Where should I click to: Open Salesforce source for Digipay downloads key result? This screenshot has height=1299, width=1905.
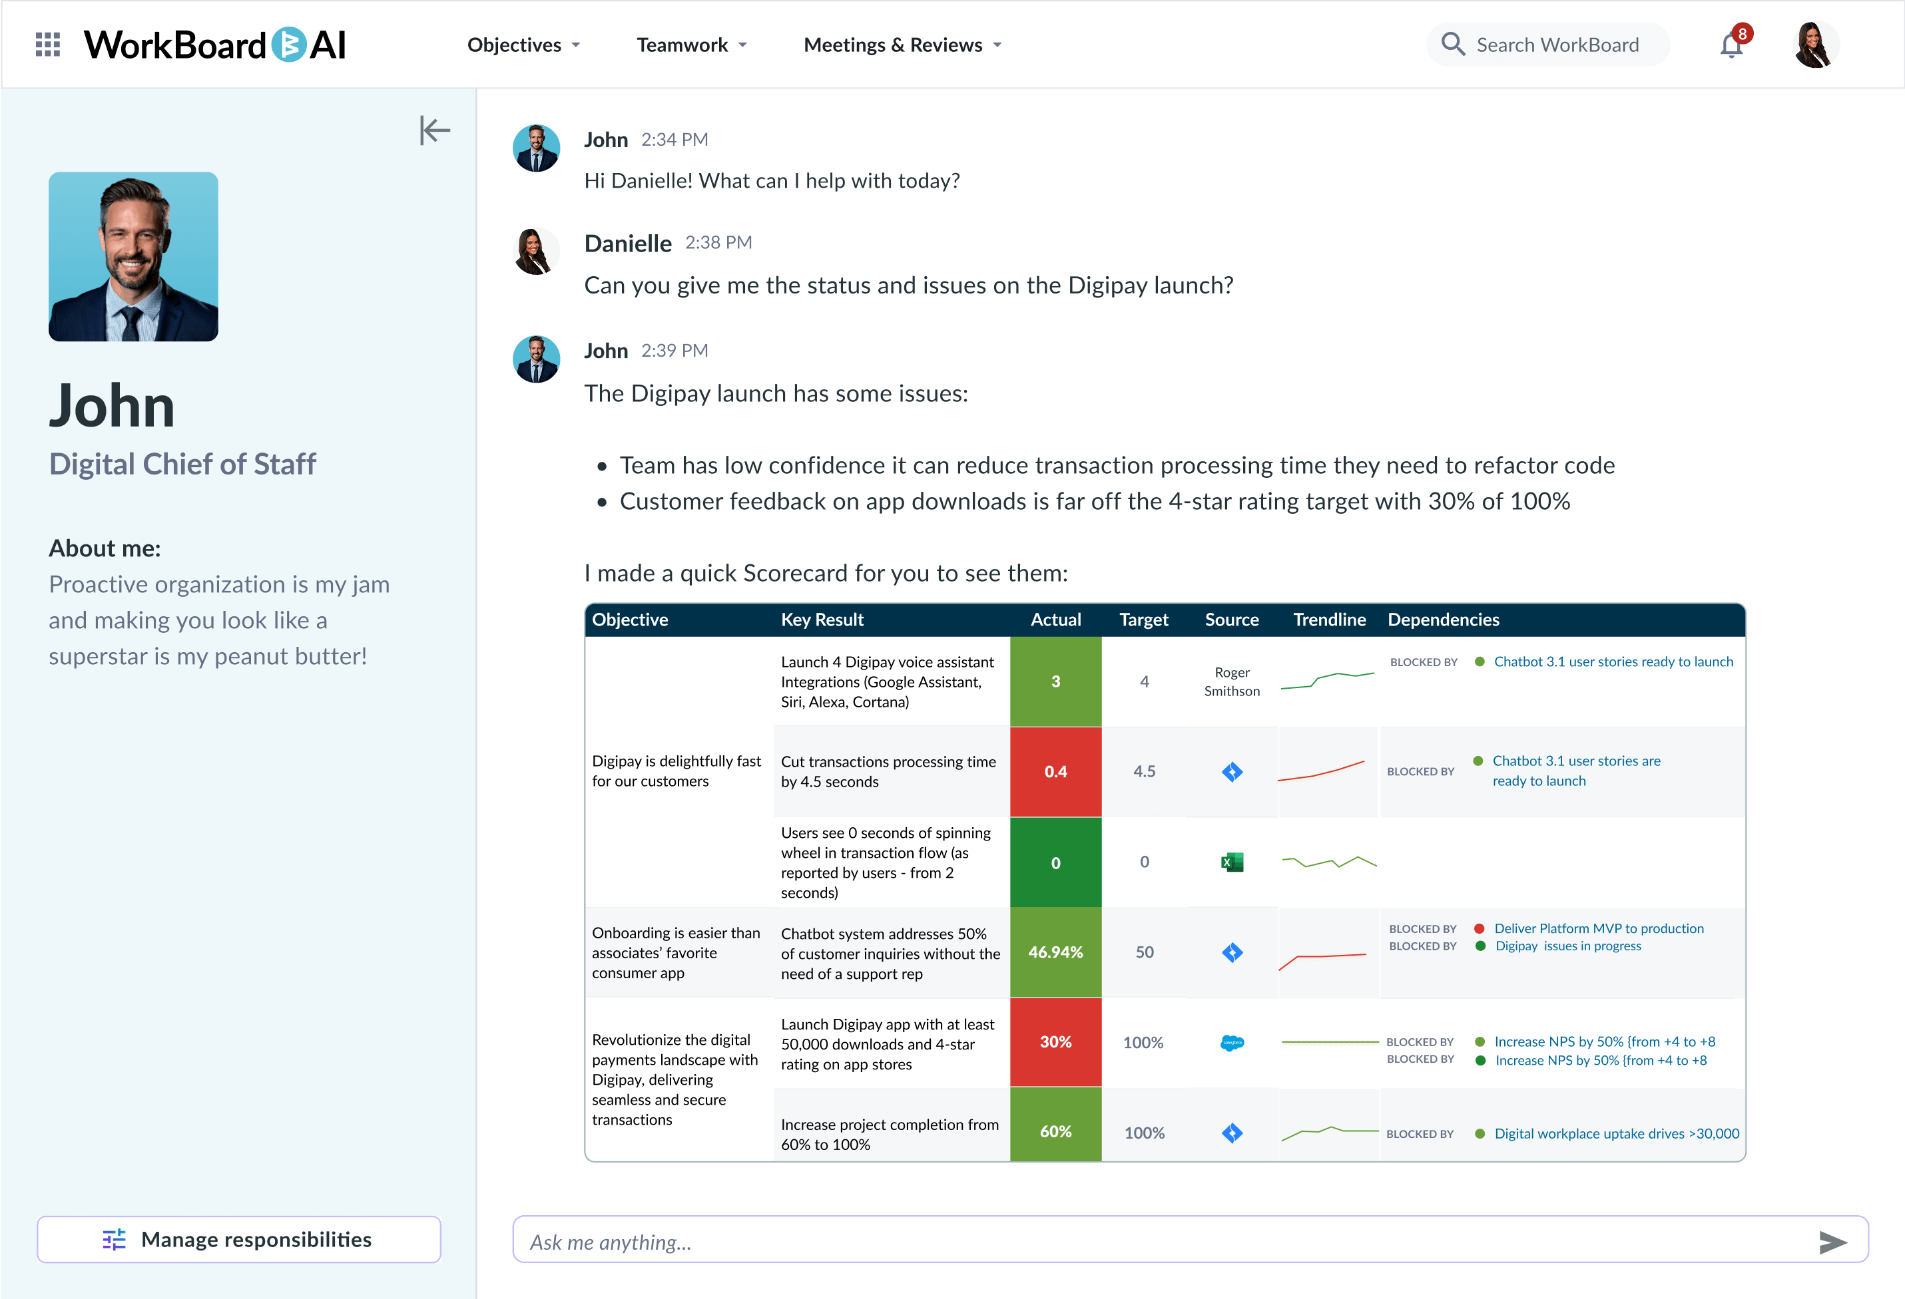(1232, 1043)
